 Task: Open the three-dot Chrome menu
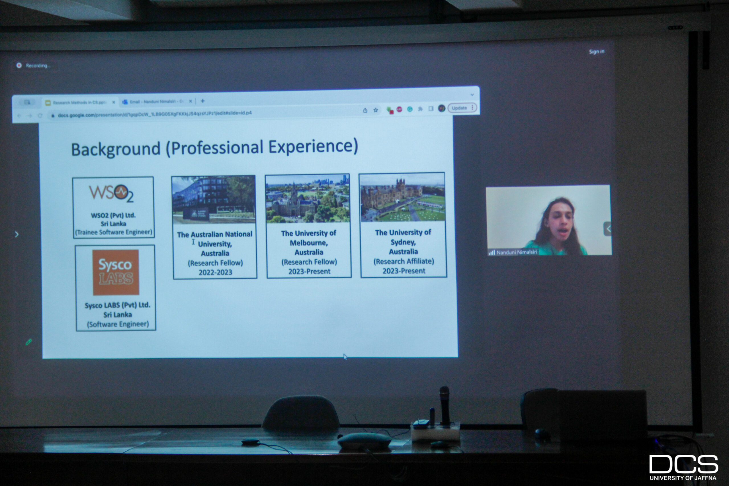(472, 108)
